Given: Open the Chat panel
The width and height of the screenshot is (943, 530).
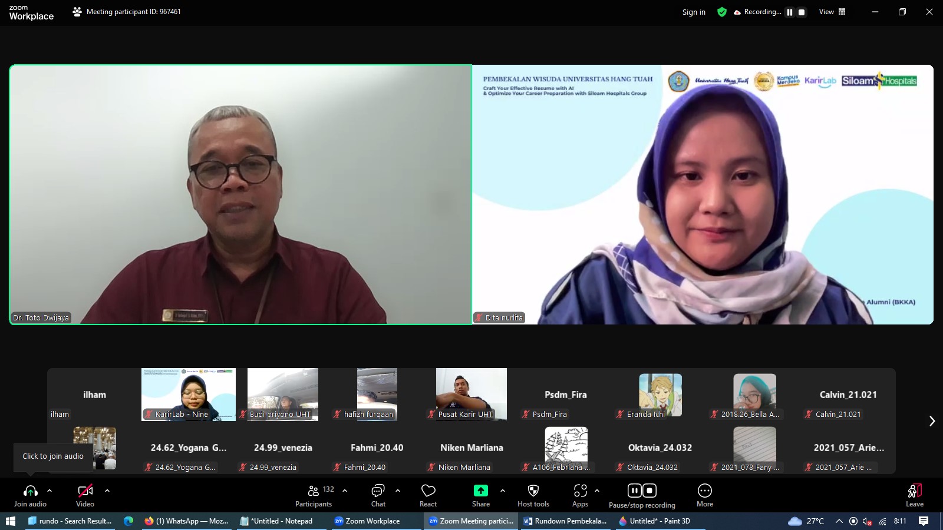Looking at the screenshot, I should (x=378, y=491).
